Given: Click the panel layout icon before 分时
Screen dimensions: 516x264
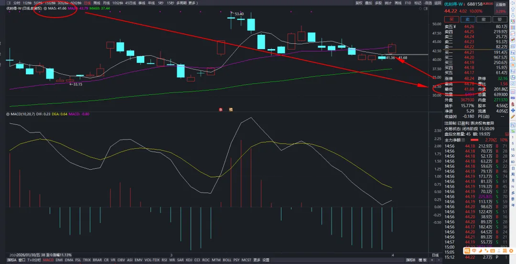Looking at the screenshot, I should (x=8, y=3).
